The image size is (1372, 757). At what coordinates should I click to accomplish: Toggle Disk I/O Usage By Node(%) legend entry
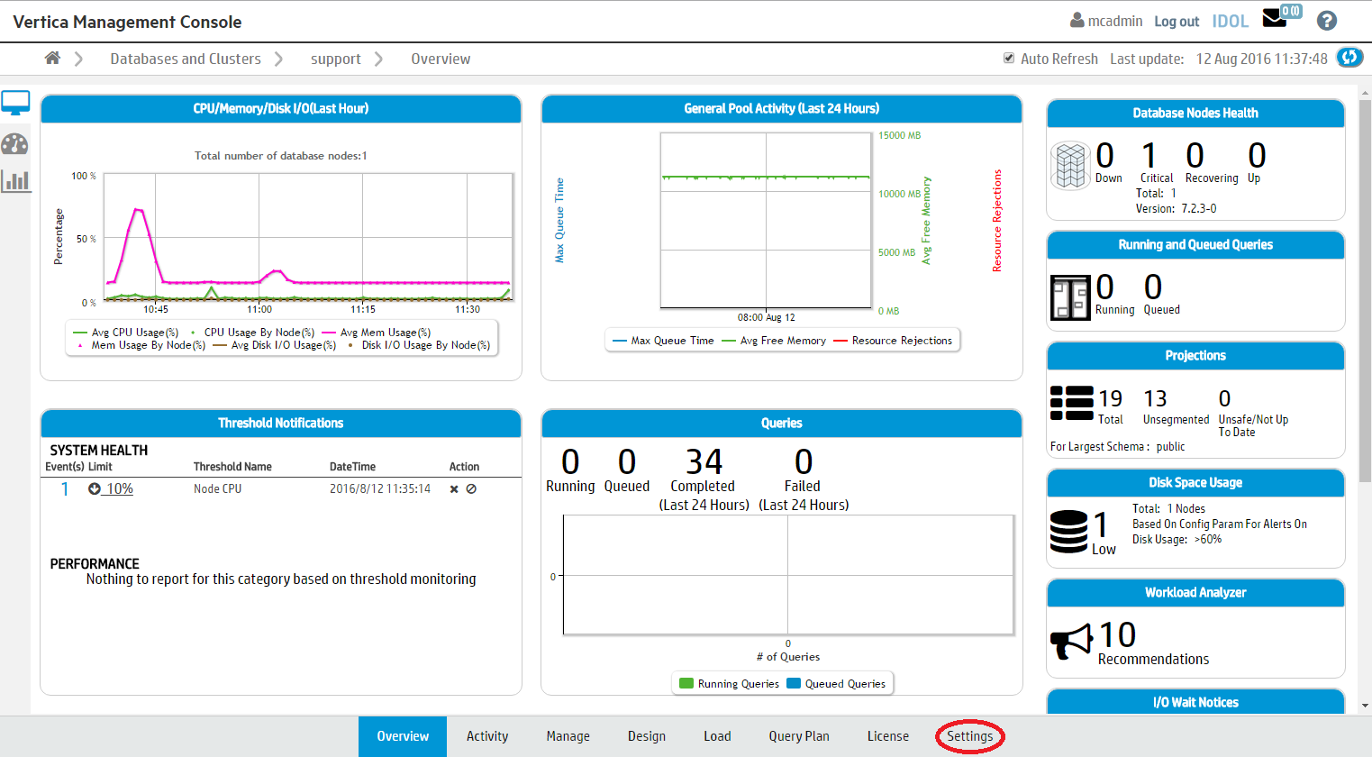point(417,345)
